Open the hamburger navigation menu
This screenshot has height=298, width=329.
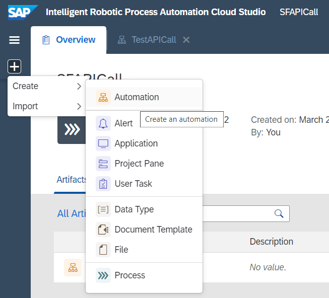tap(14, 40)
